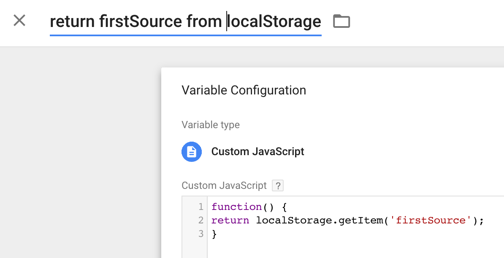This screenshot has width=504, height=258.
Task: Close the variable editor with the X
Action: (x=19, y=21)
